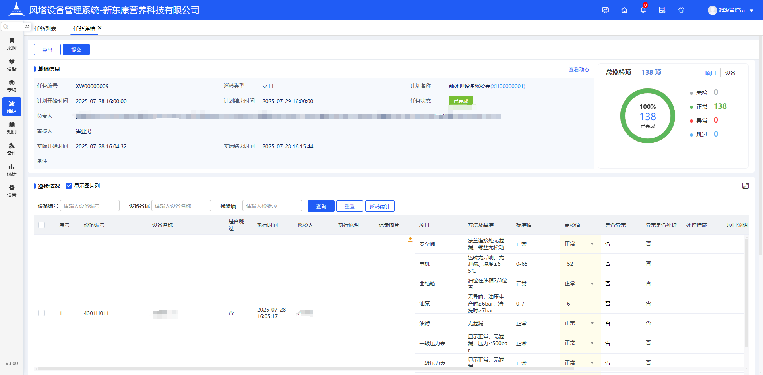Click the home icon in top bar
Viewport: 763px width, 375px height.
[x=624, y=10]
